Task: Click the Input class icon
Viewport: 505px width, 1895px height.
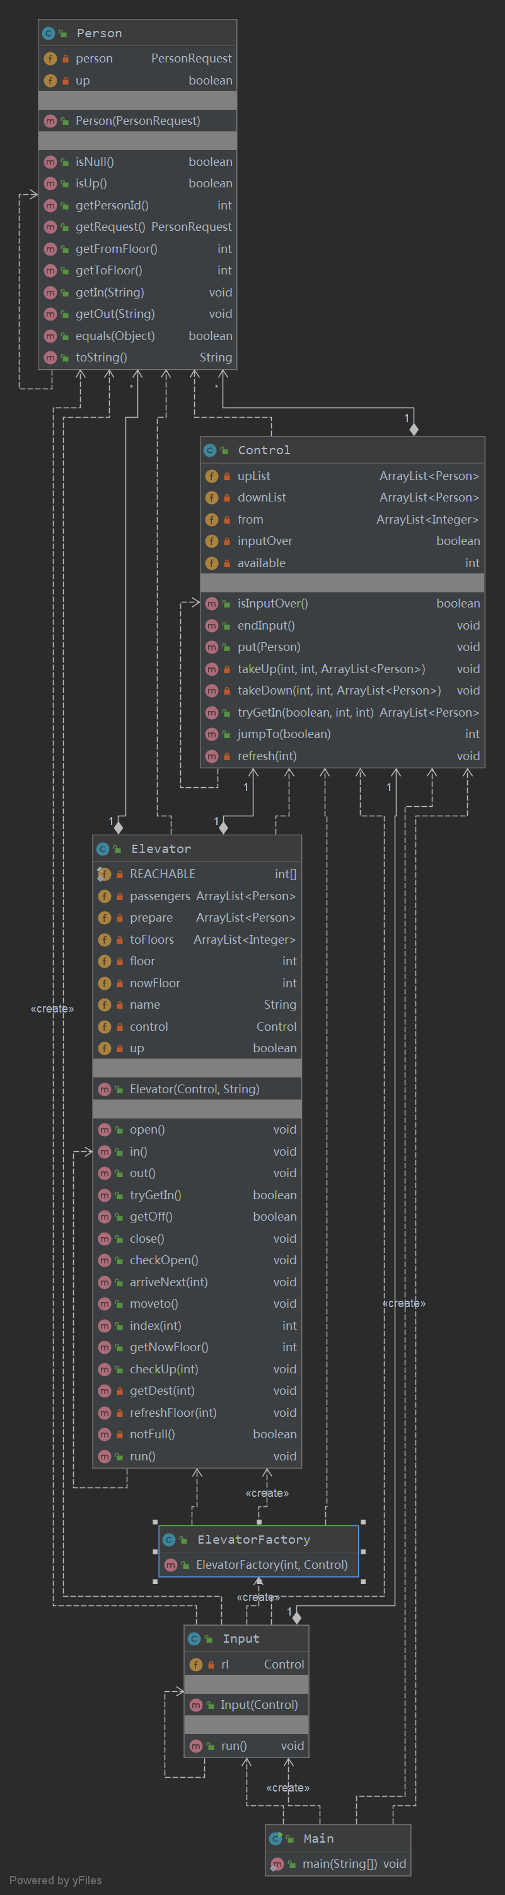Action: pyautogui.click(x=194, y=1639)
